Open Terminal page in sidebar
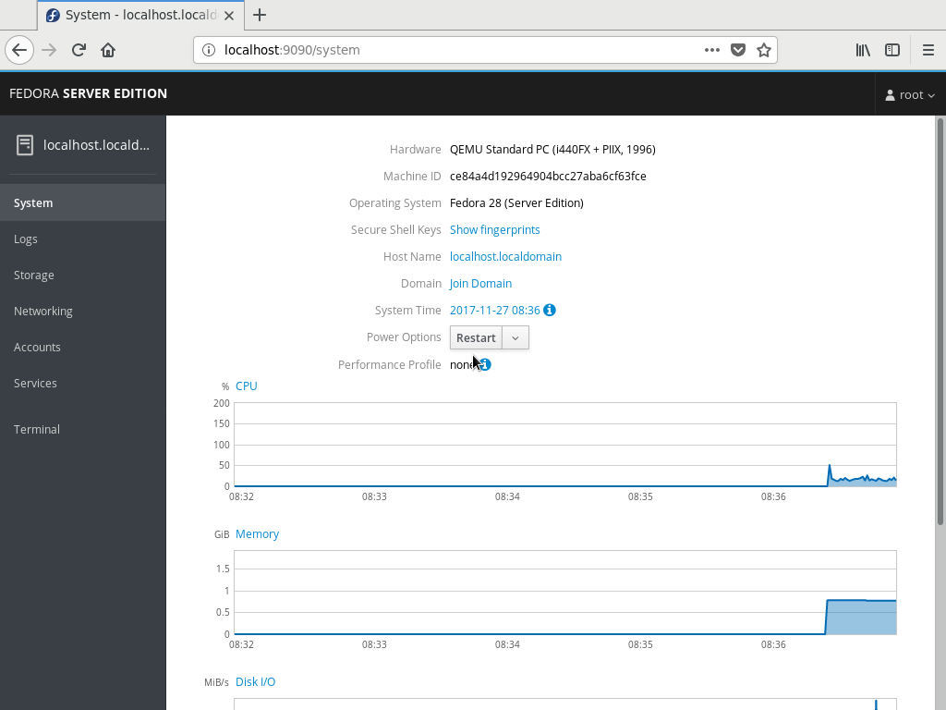Viewport: 946px width, 710px height. pos(82,429)
